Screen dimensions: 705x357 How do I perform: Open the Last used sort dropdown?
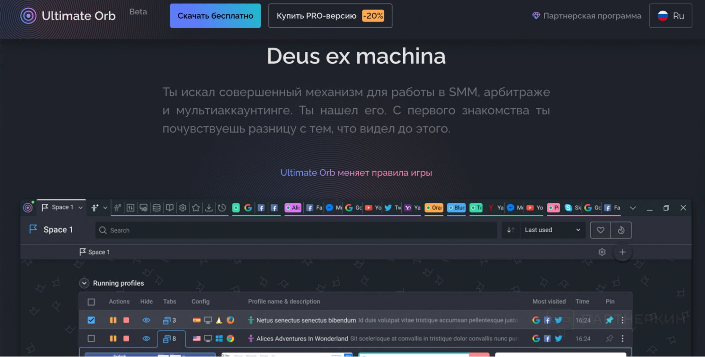click(x=553, y=230)
